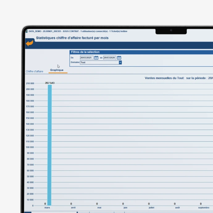Screen dimensions: 213x213
Task: Click the orange back arrow icon
Action: [29, 43]
